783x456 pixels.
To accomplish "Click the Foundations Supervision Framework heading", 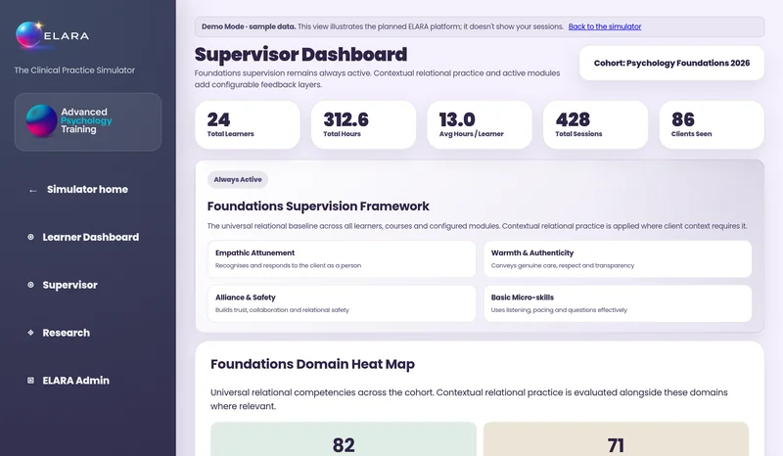I will [x=318, y=206].
